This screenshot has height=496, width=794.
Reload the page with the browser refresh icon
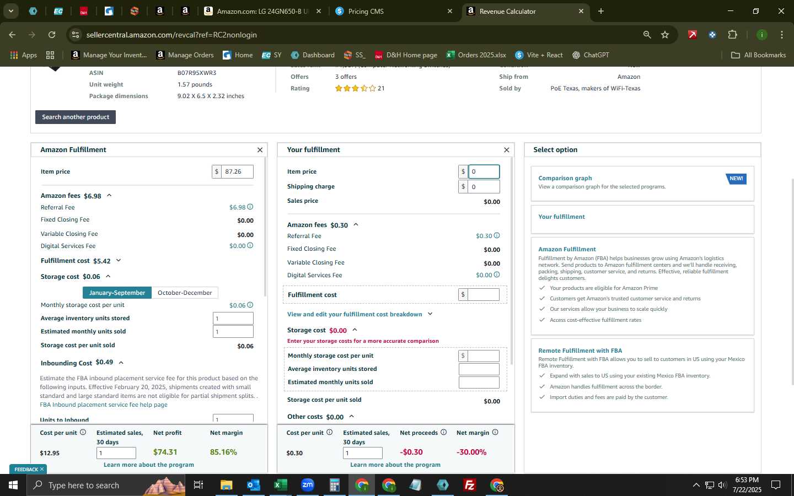52,35
